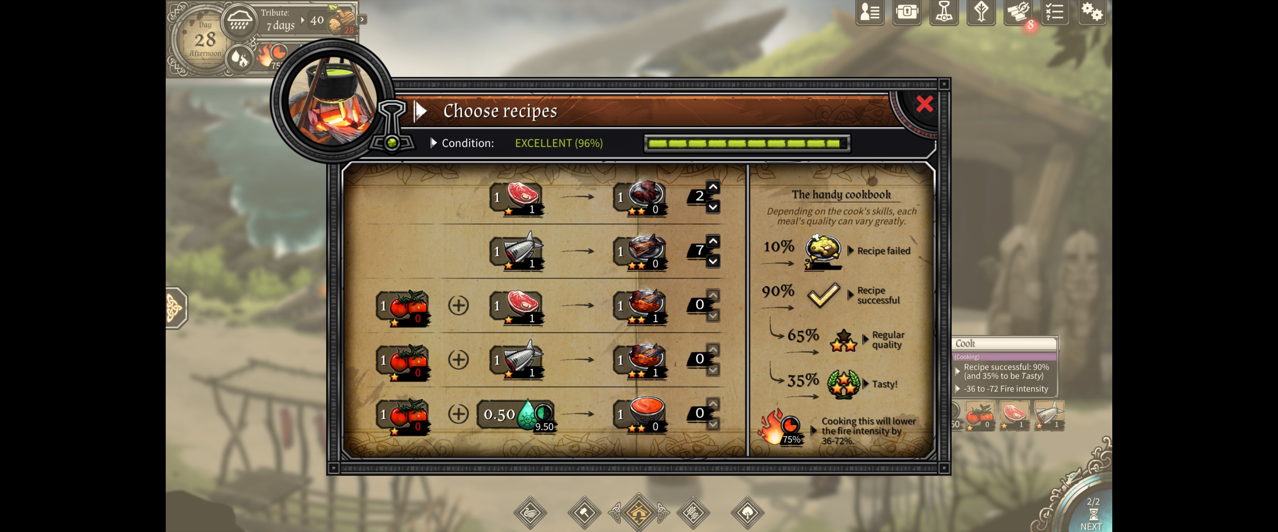
Task: Click NEXT to end the turn
Action: tap(1091, 515)
